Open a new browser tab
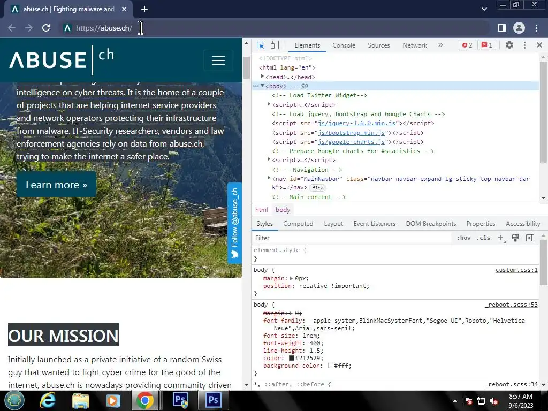548x411 pixels. tap(144, 9)
